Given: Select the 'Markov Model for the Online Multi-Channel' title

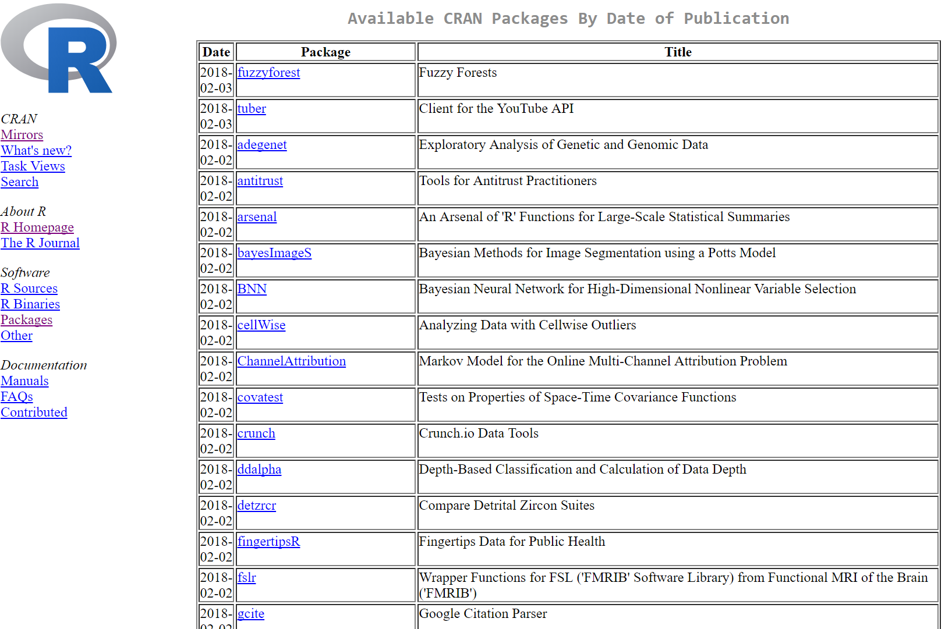Looking at the screenshot, I should tap(603, 361).
